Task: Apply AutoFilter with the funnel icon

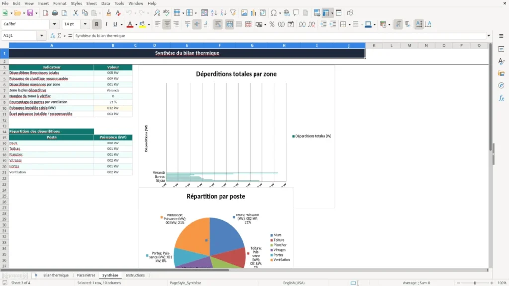Action: [x=233, y=13]
